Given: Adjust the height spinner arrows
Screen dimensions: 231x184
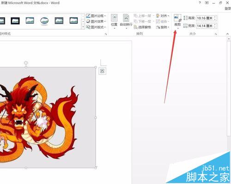Looking at the screenshot, I should click(x=215, y=18).
